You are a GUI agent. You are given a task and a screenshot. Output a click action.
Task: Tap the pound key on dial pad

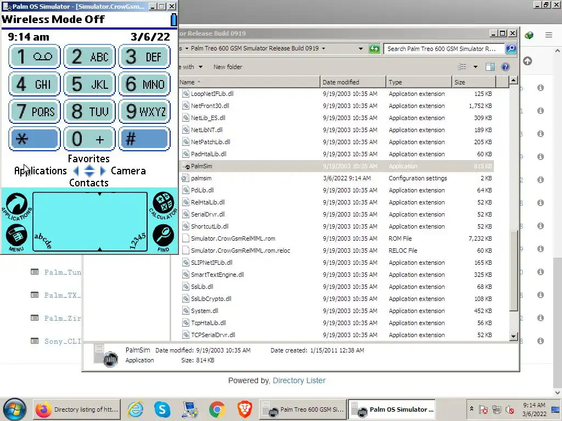144,139
